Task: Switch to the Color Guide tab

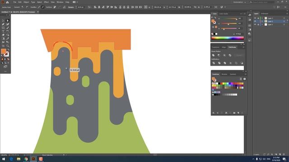Action: click(x=224, y=14)
